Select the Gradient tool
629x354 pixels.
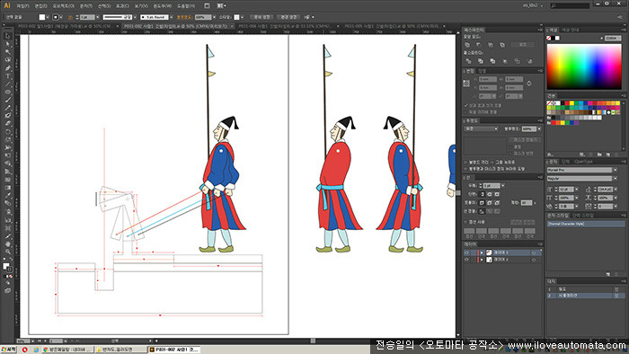[x=7, y=188]
